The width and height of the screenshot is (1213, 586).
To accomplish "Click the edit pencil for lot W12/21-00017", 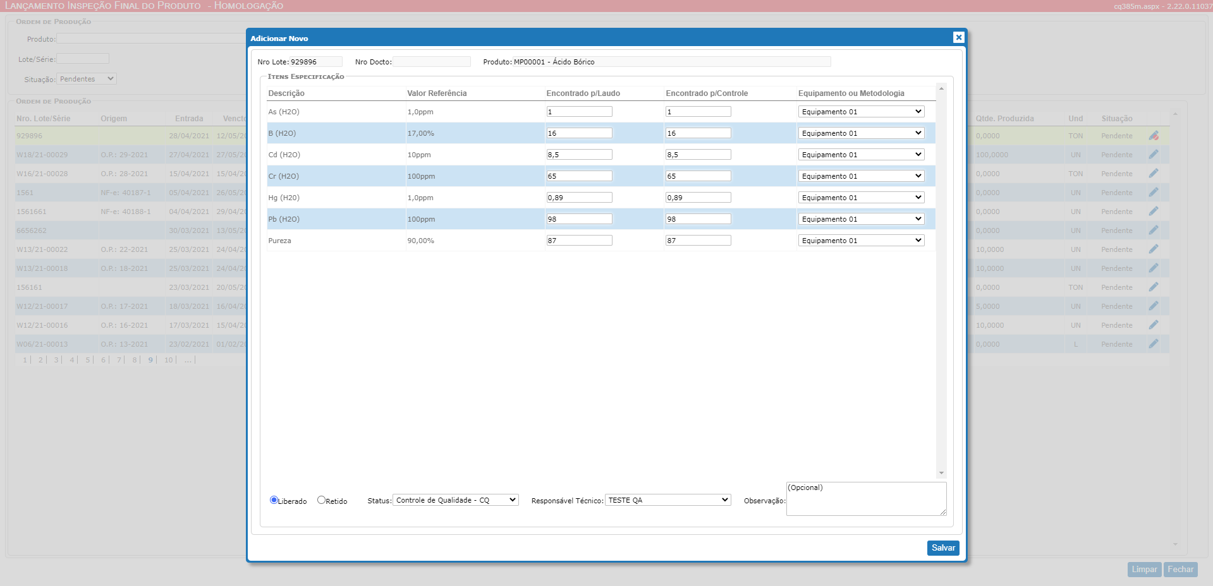I will [1154, 306].
